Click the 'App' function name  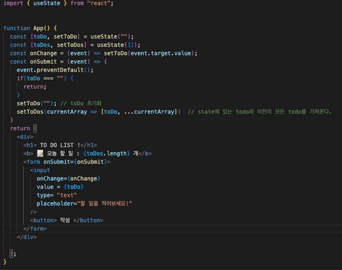coord(39,28)
